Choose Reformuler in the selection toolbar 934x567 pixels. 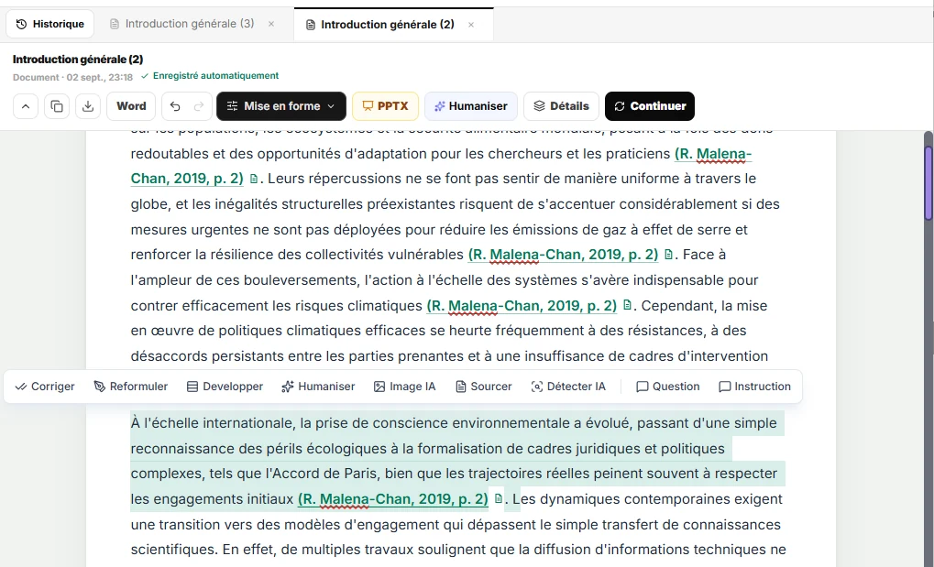pyautogui.click(x=131, y=387)
